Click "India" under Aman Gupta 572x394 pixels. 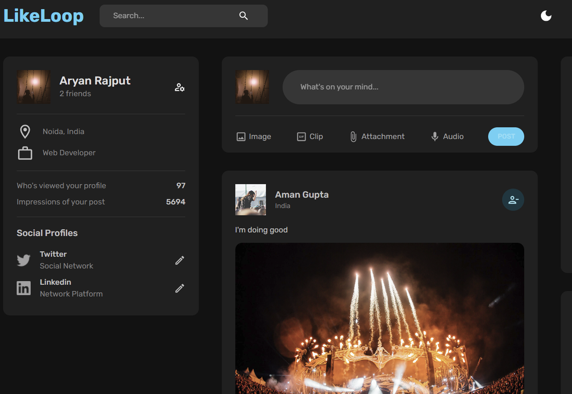tap(283, 206)
